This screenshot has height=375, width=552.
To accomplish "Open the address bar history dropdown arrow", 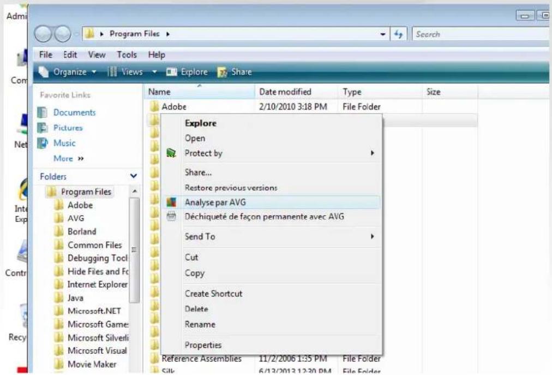I will coord(383,34).
